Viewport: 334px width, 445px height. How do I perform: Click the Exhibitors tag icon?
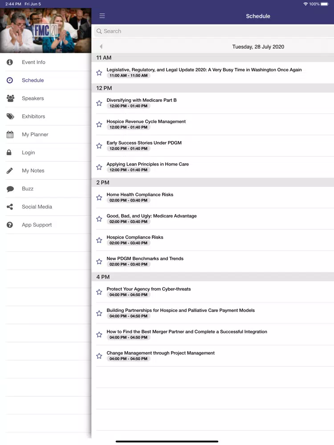click(x=10, y=116)
